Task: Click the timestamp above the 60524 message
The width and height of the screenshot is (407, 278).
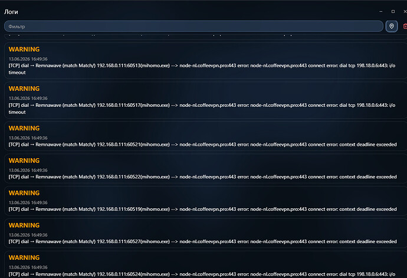Action: pyautogui.click(x=28, y=267)
